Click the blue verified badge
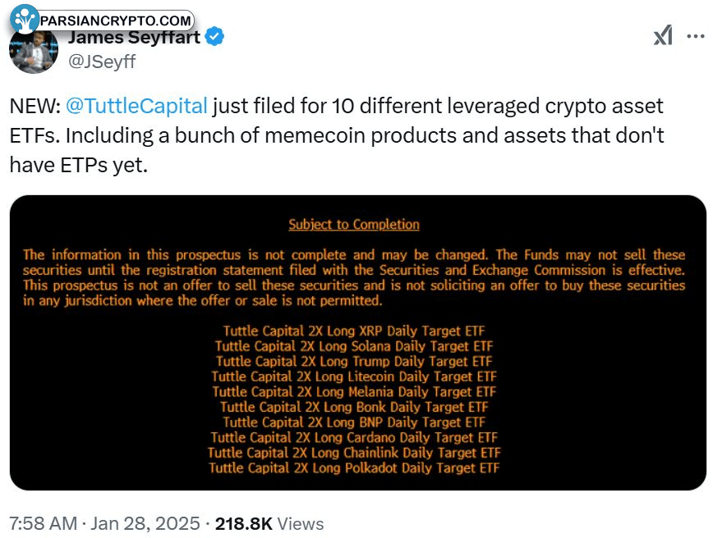 click(215, 37)
